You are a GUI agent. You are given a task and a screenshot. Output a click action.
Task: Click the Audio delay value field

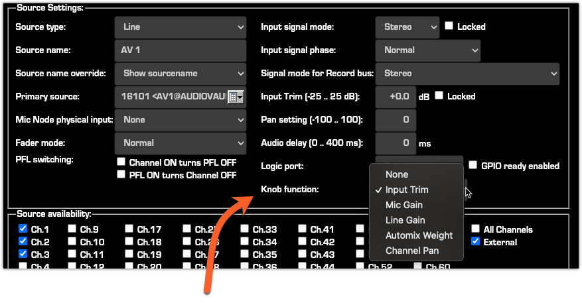(396, 143)
